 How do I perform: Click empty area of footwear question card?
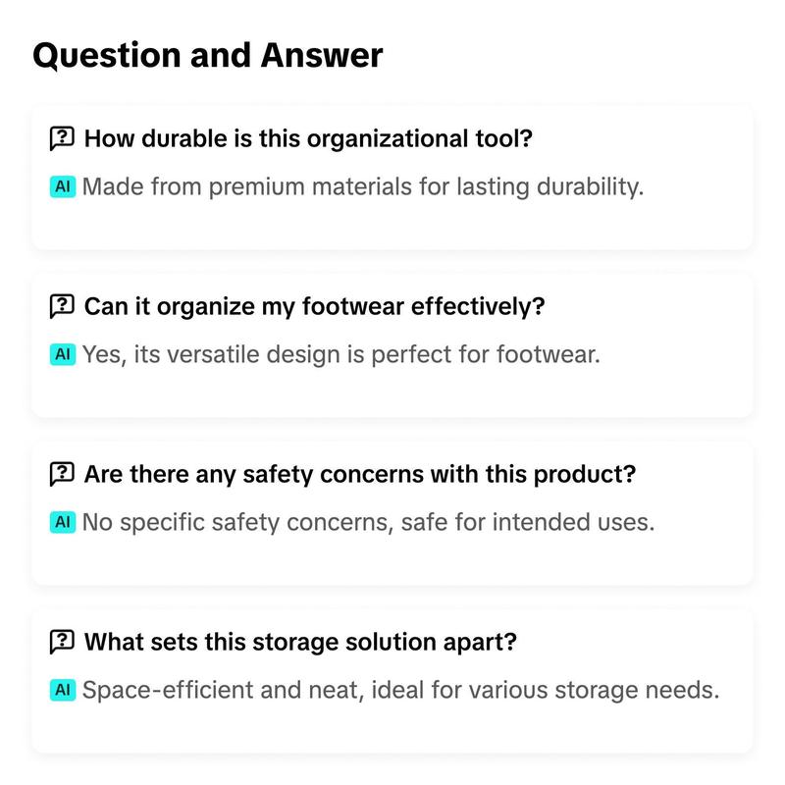click(x=392, y=393)
